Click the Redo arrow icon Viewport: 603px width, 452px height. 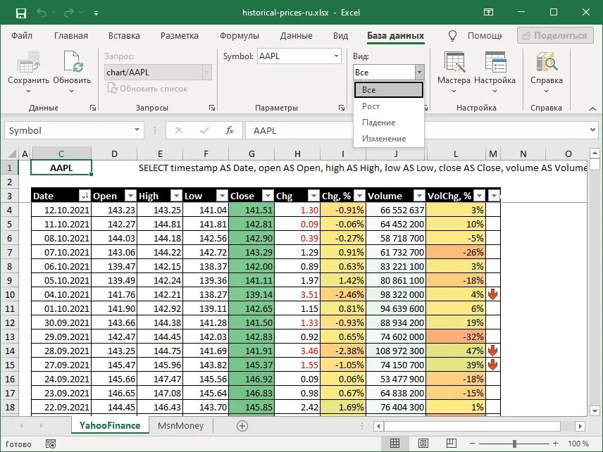point(69,13)
